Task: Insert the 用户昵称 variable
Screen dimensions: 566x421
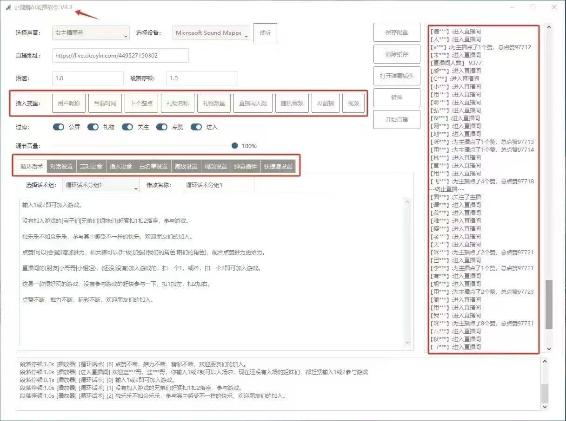Action: [69, 104]
